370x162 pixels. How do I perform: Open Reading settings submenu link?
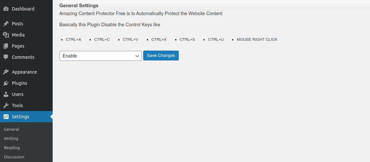point(12,148)
